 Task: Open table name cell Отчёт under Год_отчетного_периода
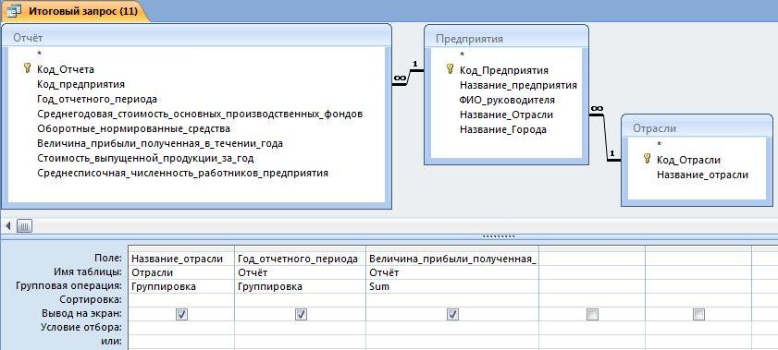(x=300, y=272)
